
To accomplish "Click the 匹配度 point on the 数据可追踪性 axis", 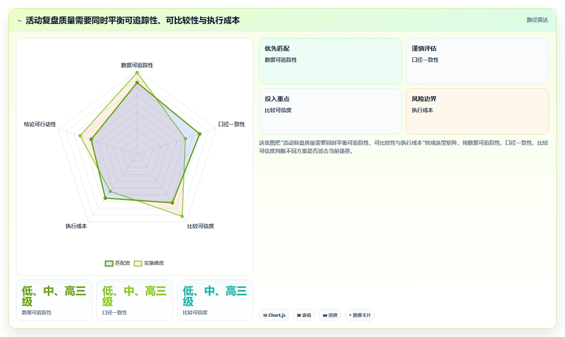I will pos(137,83).
